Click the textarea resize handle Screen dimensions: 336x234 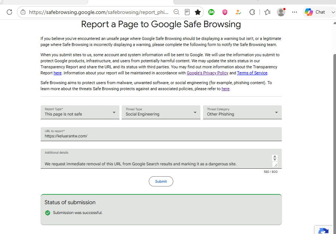tap(276, 165)
